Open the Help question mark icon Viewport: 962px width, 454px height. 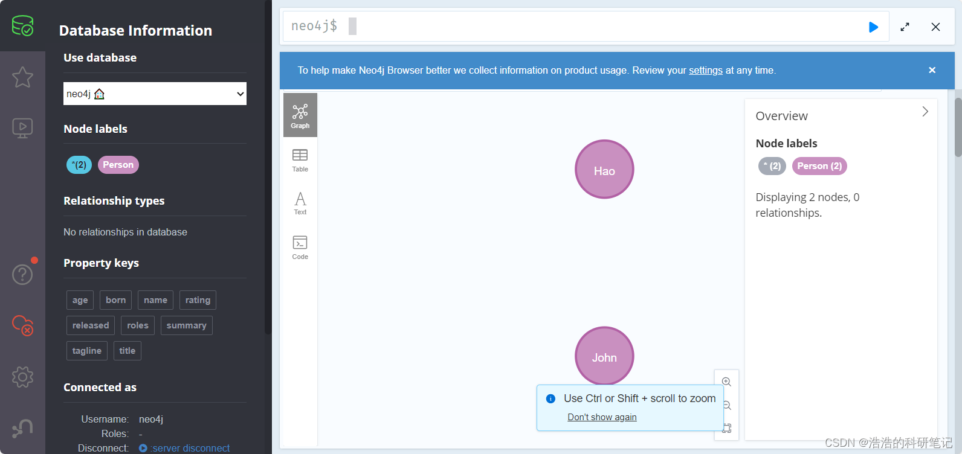[x=23, y=275]
